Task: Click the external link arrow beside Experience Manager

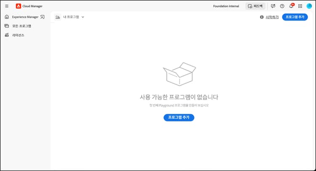Action: point(42,17)
